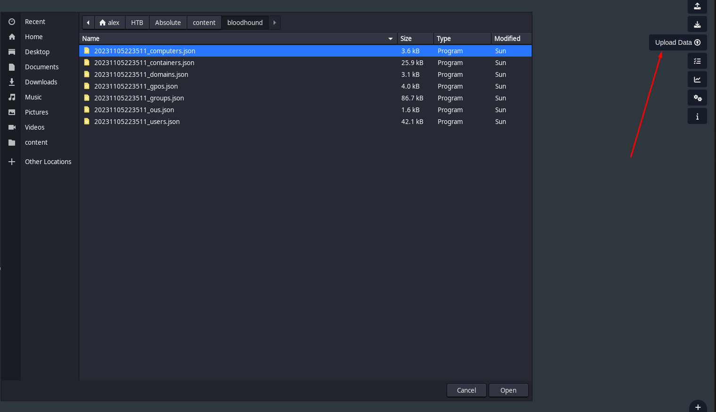Open View Upload Status checklist icon

(x=697, y=61)
